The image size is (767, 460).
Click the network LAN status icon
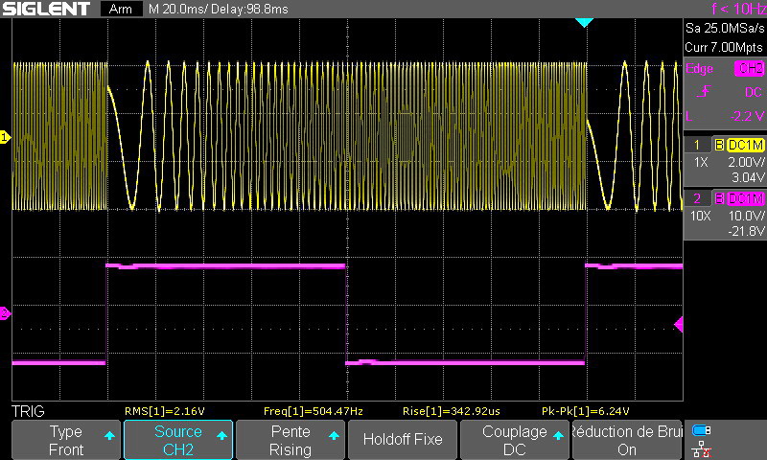click(x=702, y=448)
